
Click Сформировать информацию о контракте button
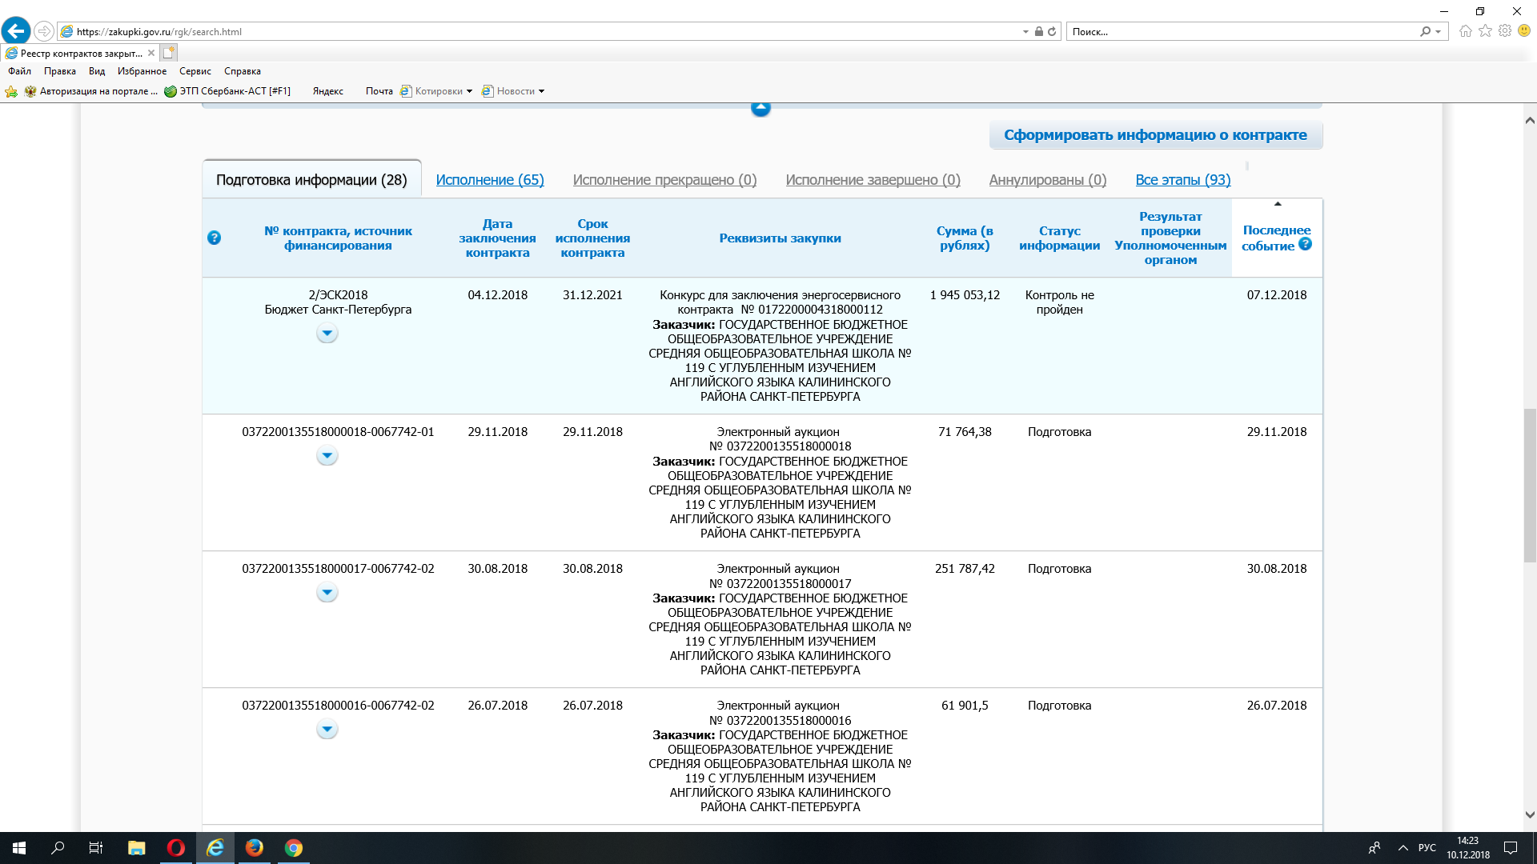coord(1156,135)
